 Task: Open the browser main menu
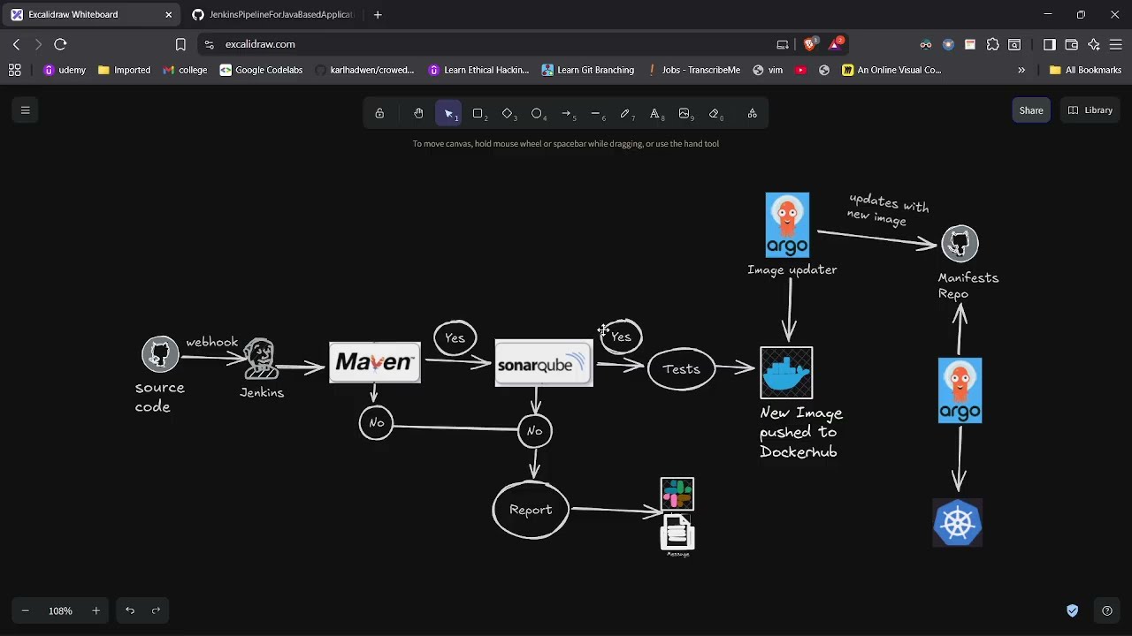1115,44
